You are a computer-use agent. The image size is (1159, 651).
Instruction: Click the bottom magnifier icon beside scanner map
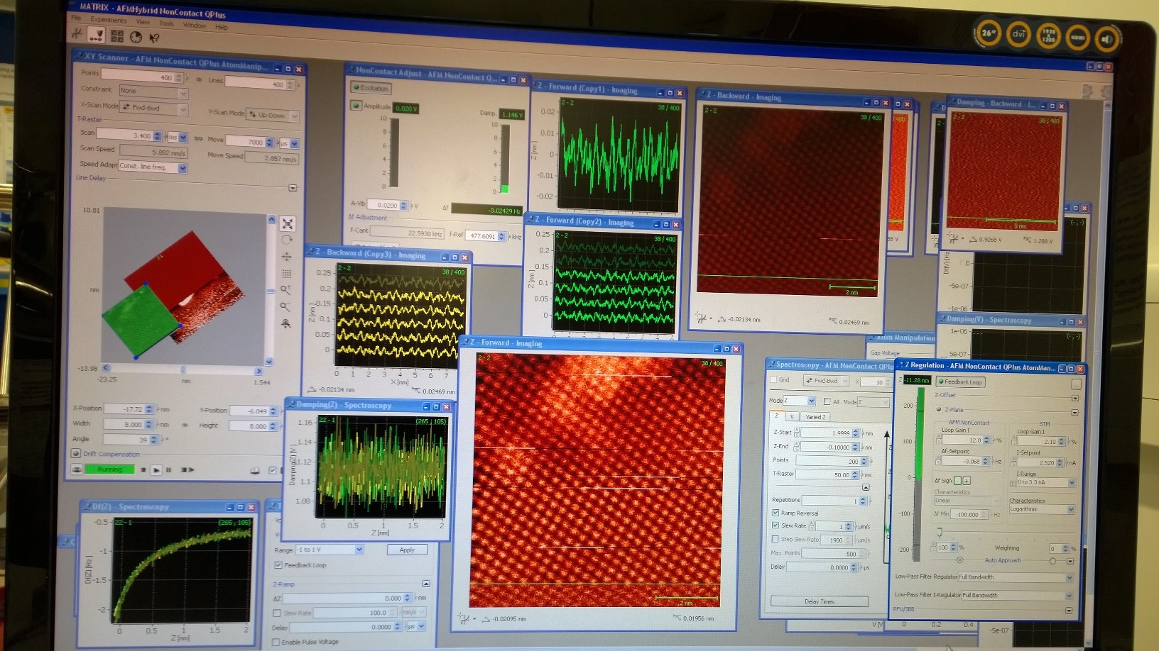[x=286, y=324]
